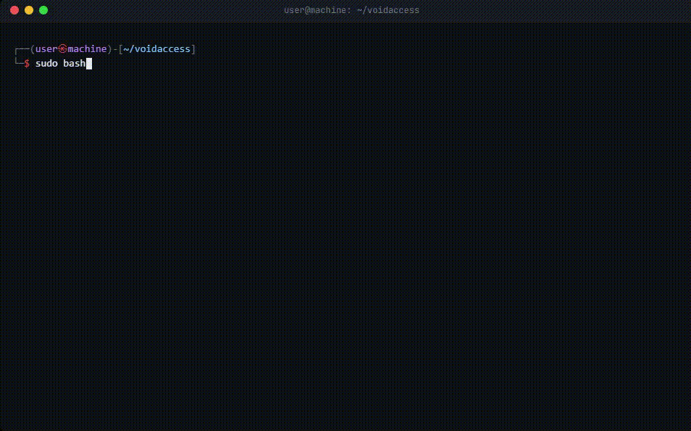The width and height of the screenshot is (691, 431).
Task: Click the "machine" hostname in the prompt
Action: pyautogui.click(x=87, y=49)
